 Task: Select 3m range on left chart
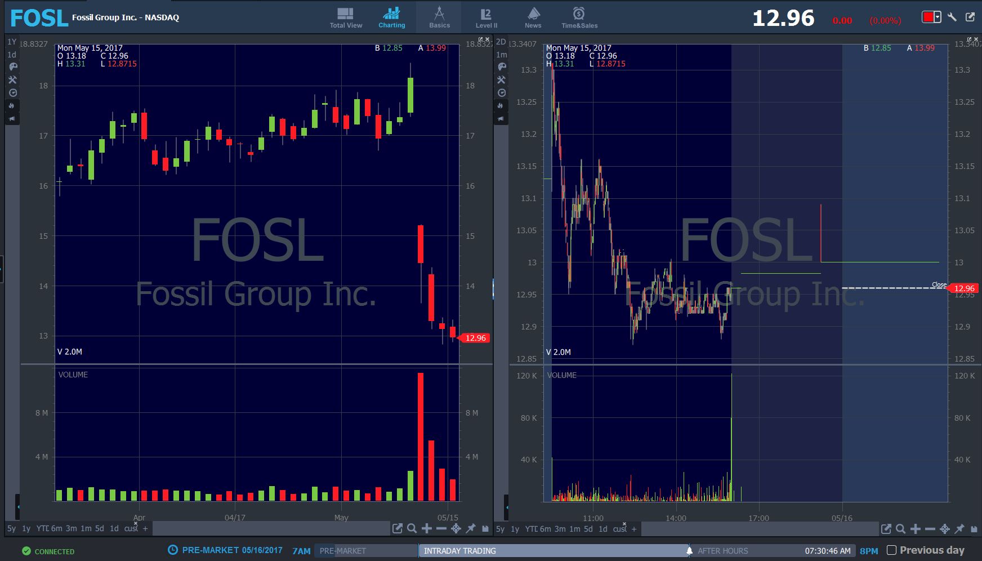[72, 528]
